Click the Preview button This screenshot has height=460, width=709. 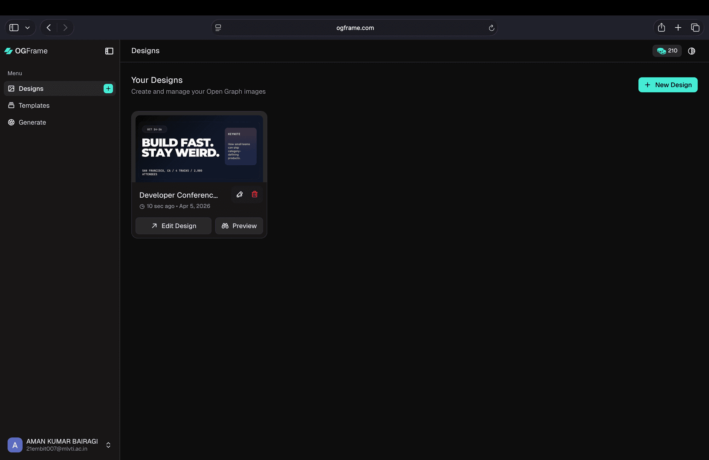[239, 226]
